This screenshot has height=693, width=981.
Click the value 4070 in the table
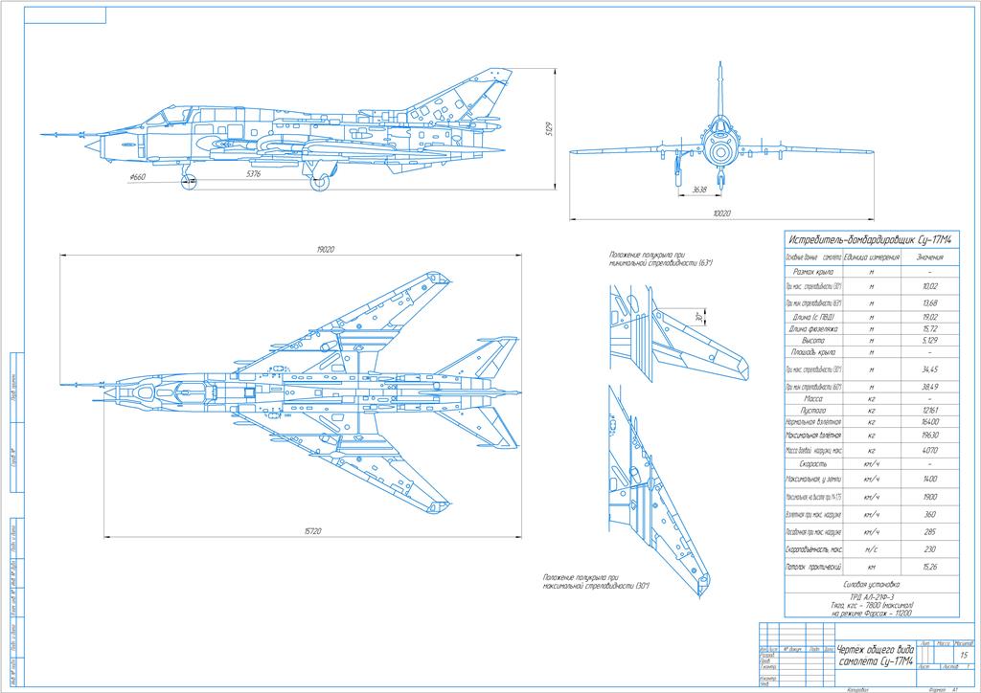pyautogui.click(x=930, y=450)
